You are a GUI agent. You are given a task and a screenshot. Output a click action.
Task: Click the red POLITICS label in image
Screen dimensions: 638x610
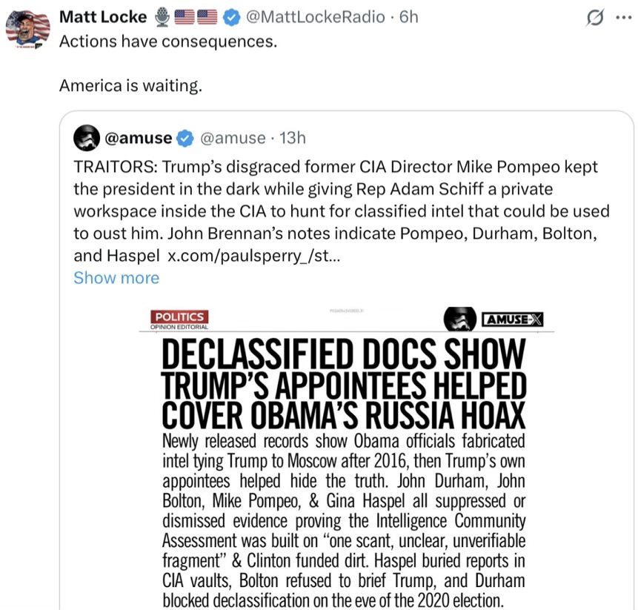tap(179, 317)
